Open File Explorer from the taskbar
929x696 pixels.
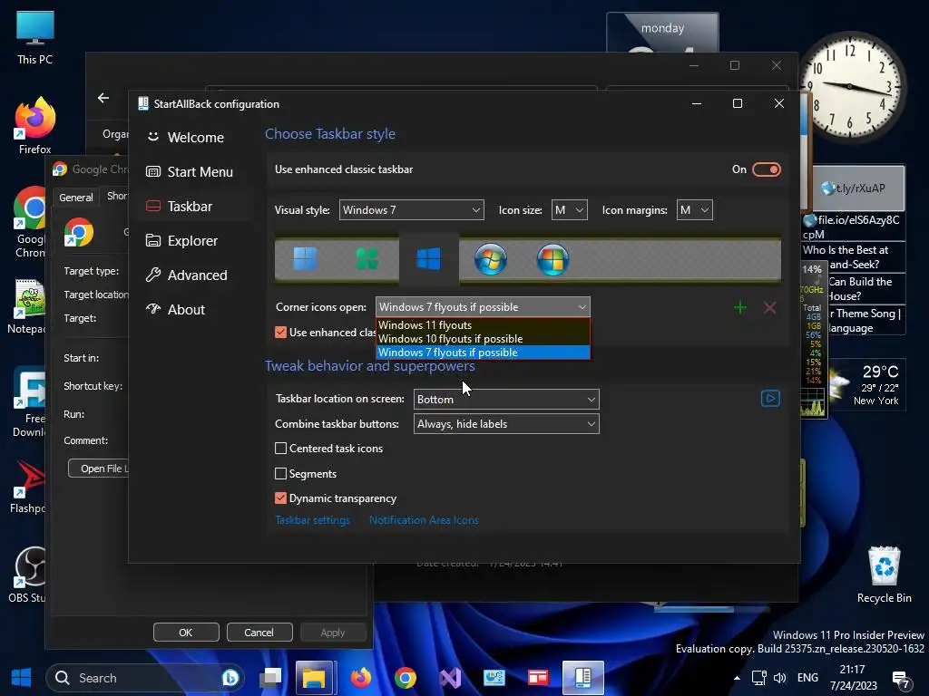(315, 678)
